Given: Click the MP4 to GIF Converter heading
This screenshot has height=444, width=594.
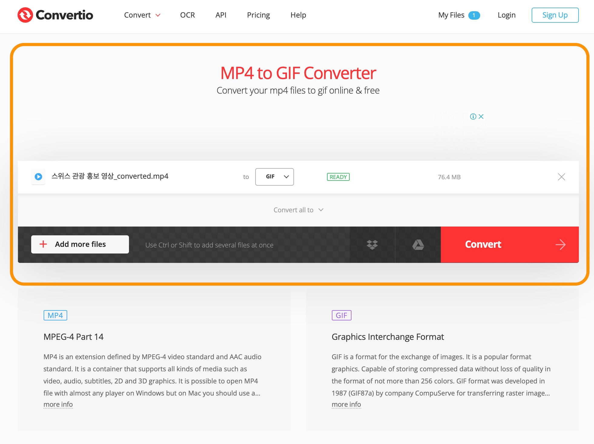Looking at the screenshot, I should click(298, 73).
